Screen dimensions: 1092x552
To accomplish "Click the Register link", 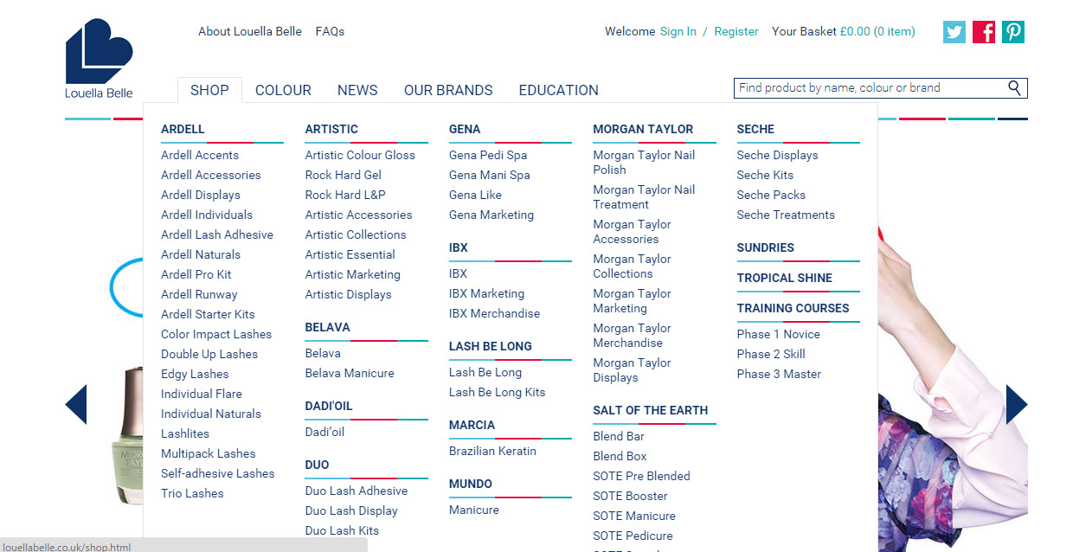I will click(736, 31).
